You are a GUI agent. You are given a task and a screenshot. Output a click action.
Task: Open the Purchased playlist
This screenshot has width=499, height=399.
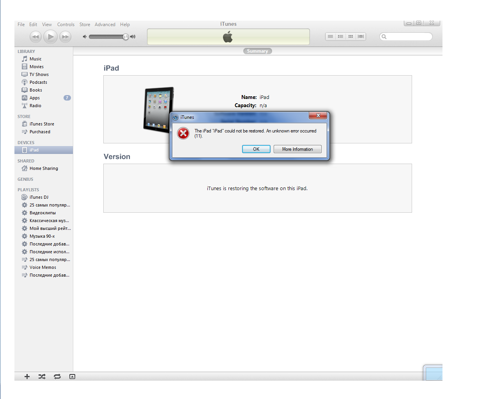pyautogui.click(x=40, y=132)
